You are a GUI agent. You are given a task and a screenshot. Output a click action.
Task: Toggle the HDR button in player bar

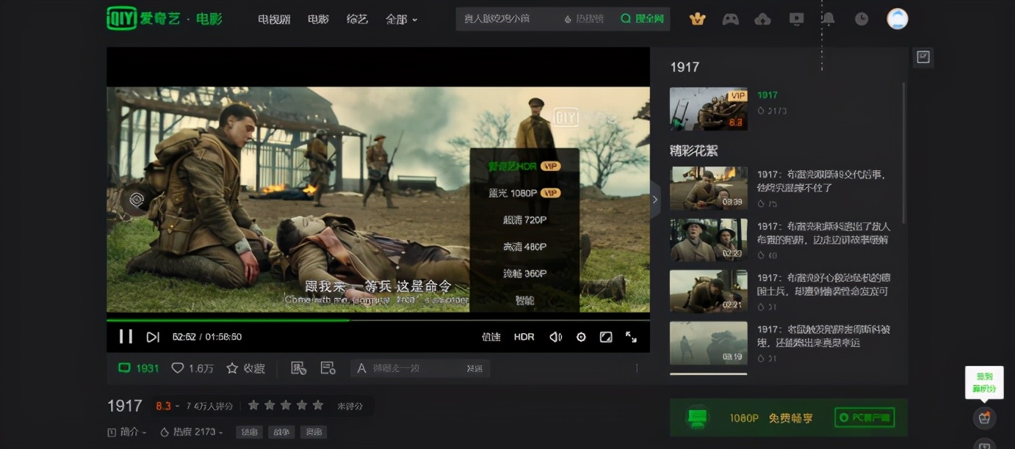click(x=524, y=337)
